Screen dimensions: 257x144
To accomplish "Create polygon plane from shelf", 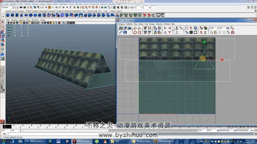I will (x=26, y=15).
